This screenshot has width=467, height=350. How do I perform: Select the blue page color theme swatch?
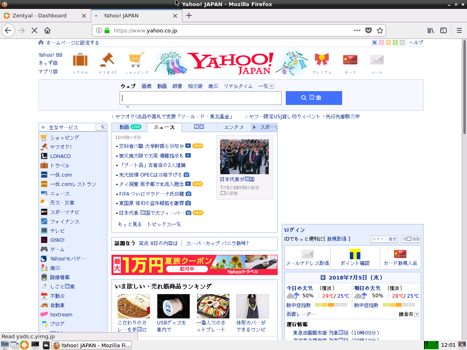pyautogui.click(x=375, y=43)
